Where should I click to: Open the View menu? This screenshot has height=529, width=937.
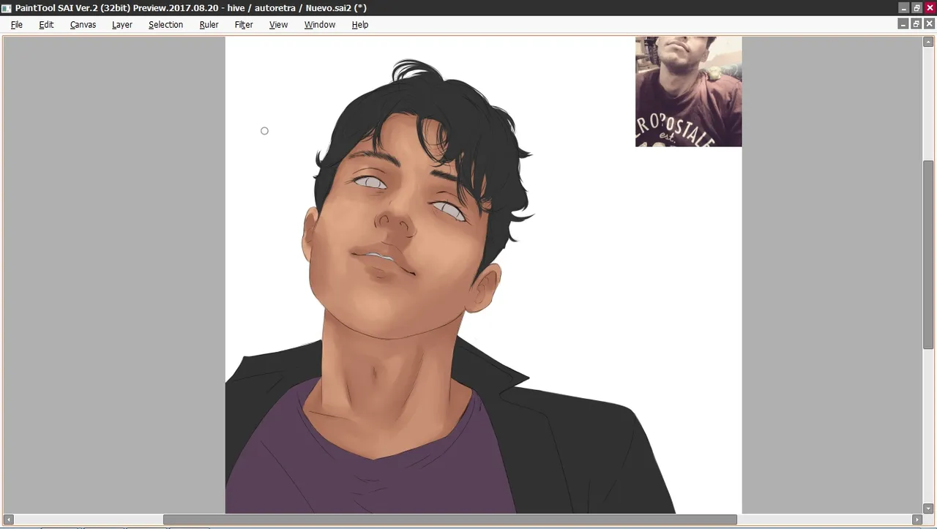(278, 24)
